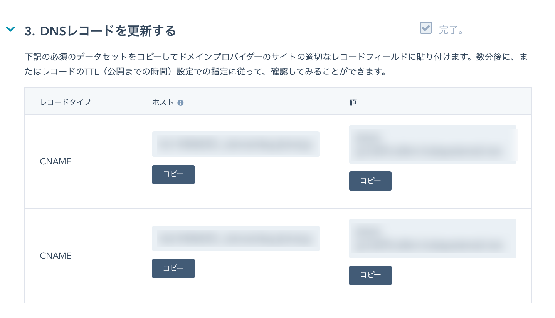The width and height of the screenshot is (555, 318).
Task: Select the first row CNAME label
Action: [55, 162]
